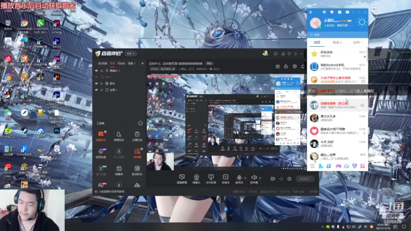Select the orange highlighted scene tab
Viewport: 411px width, 231px height.
[x=113, y=63]
